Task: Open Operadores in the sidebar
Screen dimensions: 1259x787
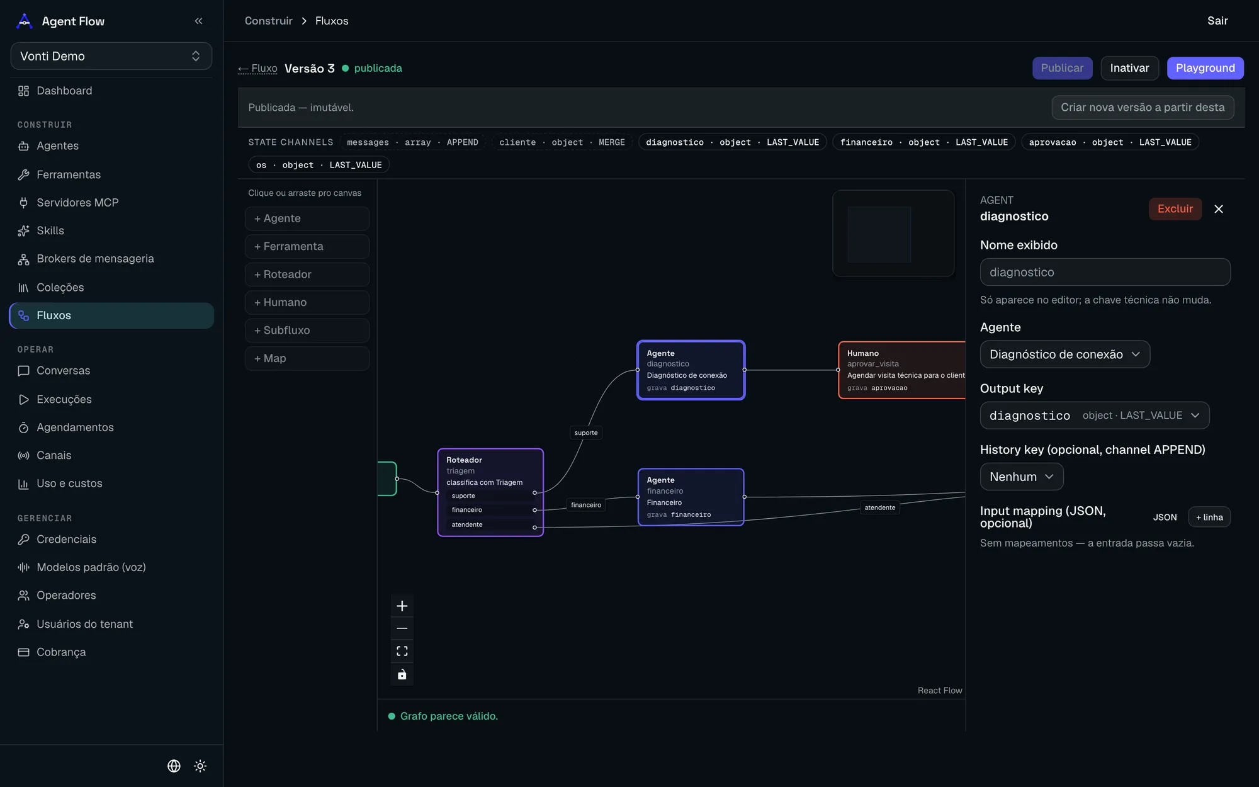Action: (111, 596)
